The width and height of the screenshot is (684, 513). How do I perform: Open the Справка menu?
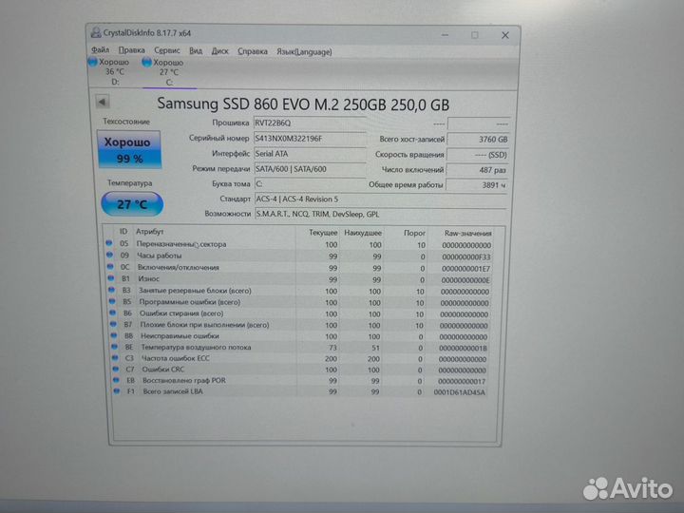(252, 51)
